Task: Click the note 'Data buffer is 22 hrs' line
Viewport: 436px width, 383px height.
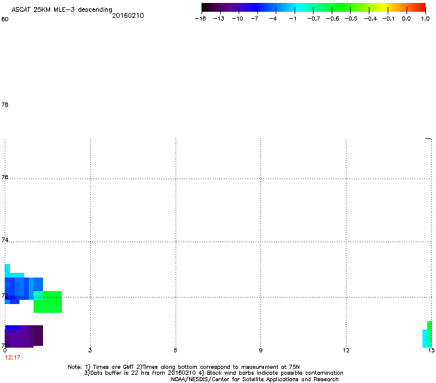Action: [x=213, y=373]
